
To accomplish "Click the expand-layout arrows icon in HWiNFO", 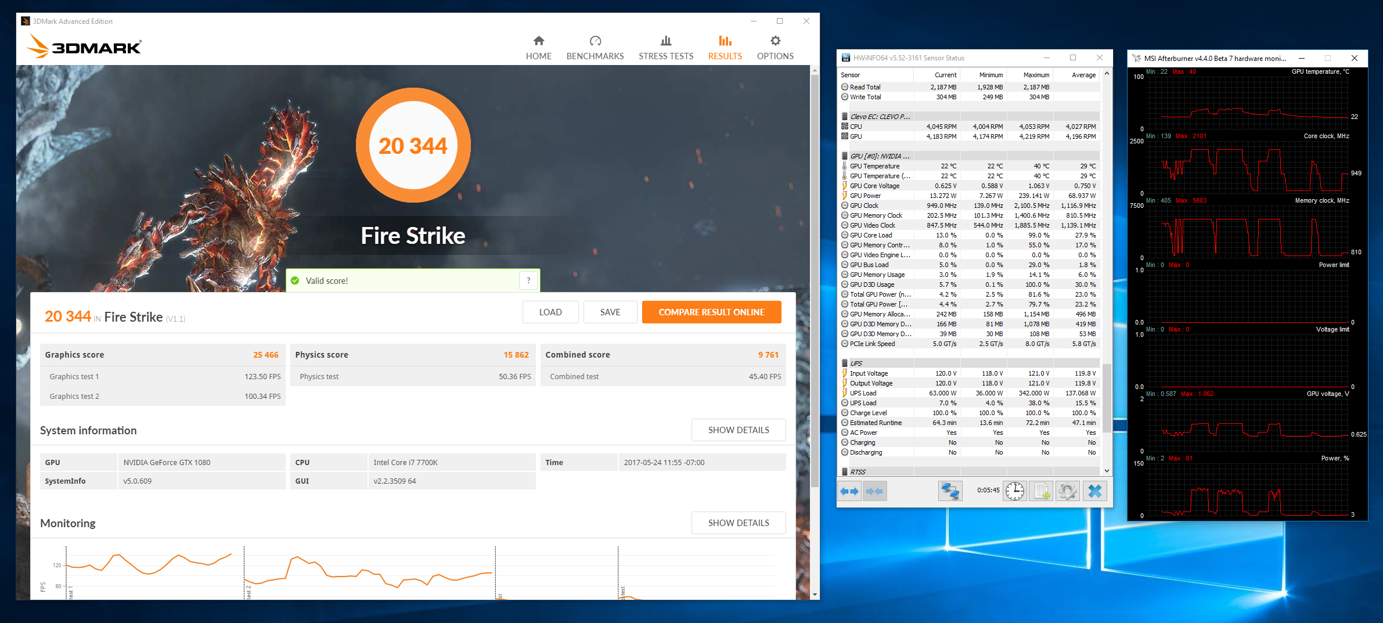I will [x=849, y=491].
